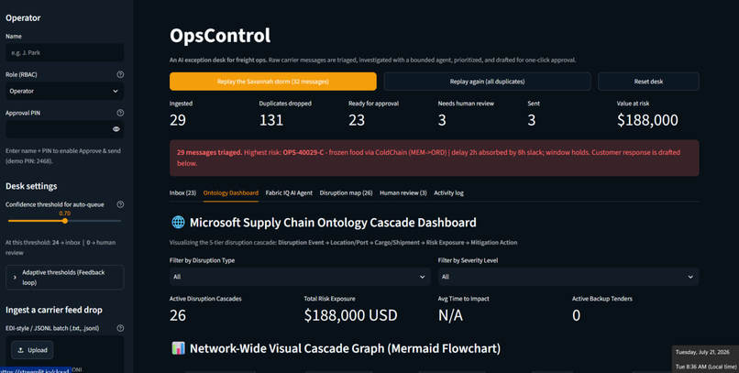Select the Ontology Dashboard tab
This screenshot has height=373, width=739.
pos(230,193)
